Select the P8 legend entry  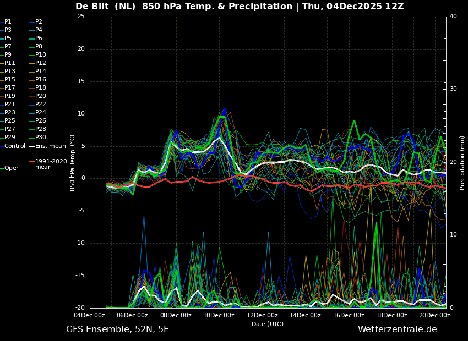pos(36,47)
